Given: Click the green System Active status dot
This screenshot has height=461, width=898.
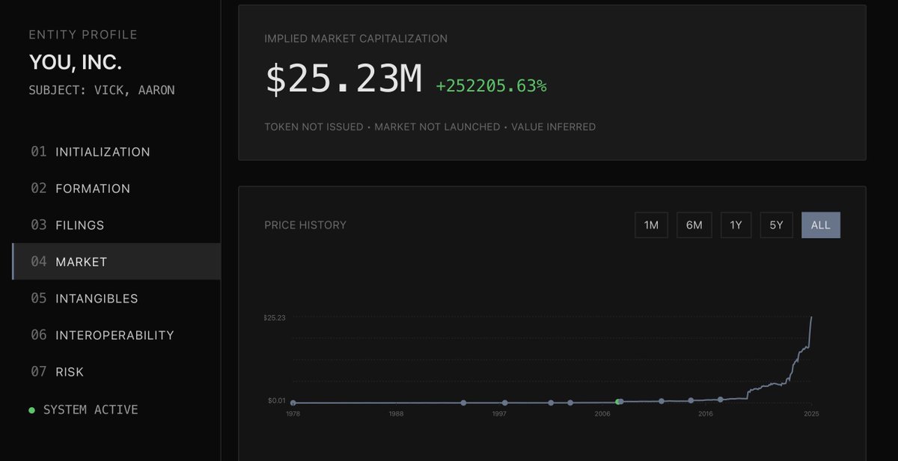Looking at the screenshot, I should pyautogui.click(x=31, y=410).
